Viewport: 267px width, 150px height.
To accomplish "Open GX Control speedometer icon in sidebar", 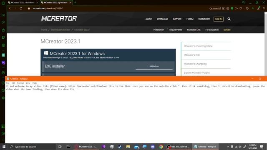I will coord(3,22).
